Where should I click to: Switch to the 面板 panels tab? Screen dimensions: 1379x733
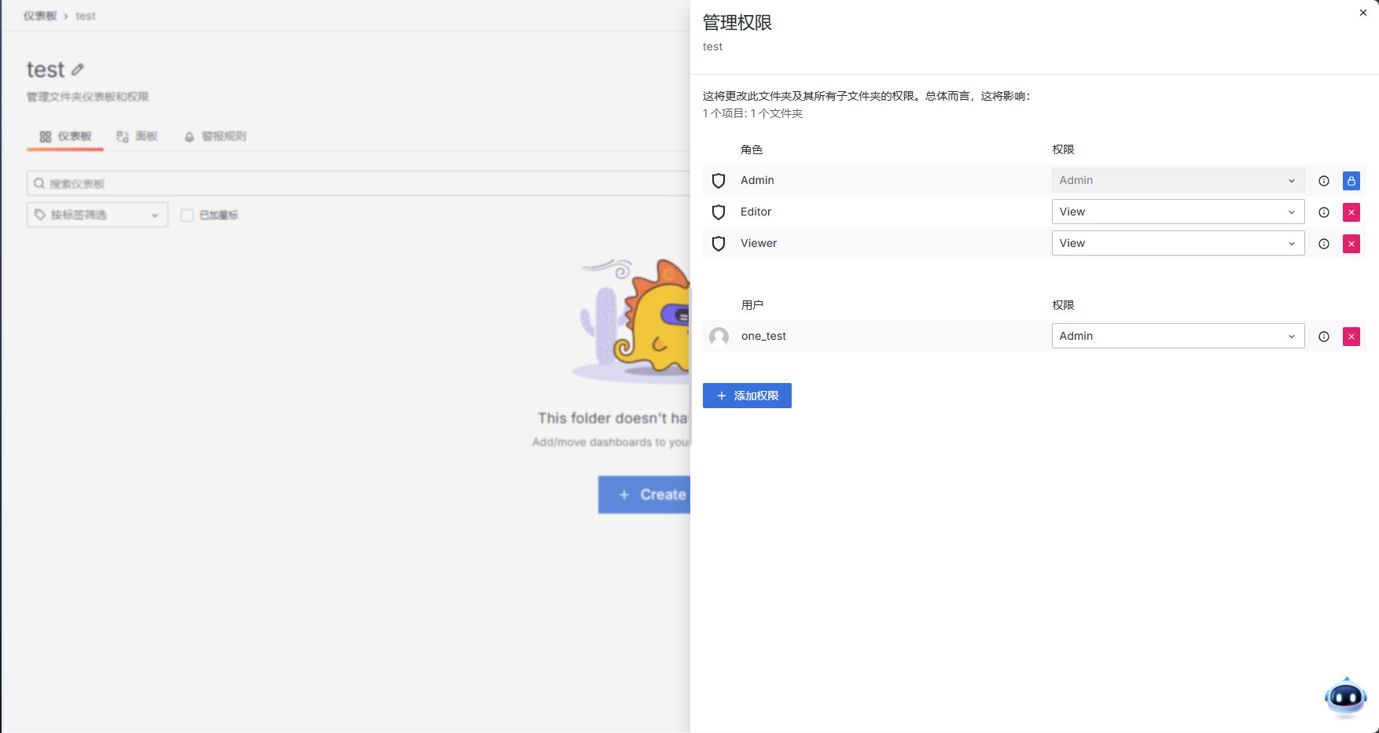138,136
